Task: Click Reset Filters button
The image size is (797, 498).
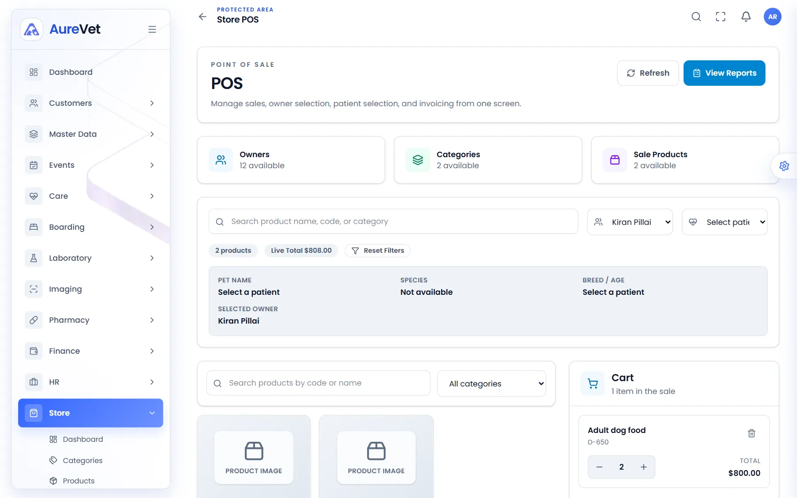Action: tap(378, 251)
